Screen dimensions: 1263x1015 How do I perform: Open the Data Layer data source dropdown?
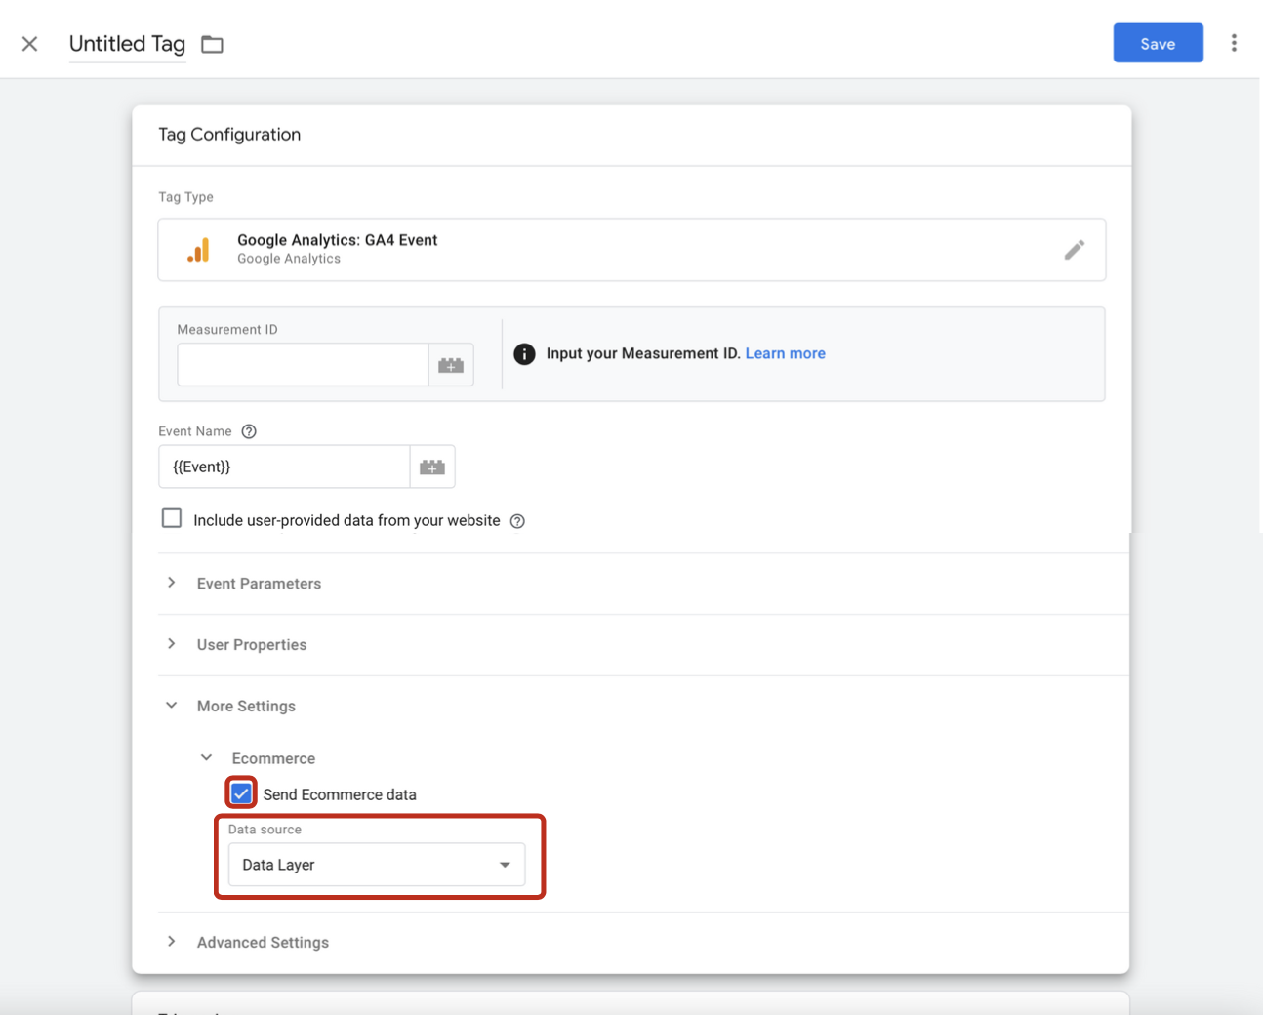(x=377, y=865)
